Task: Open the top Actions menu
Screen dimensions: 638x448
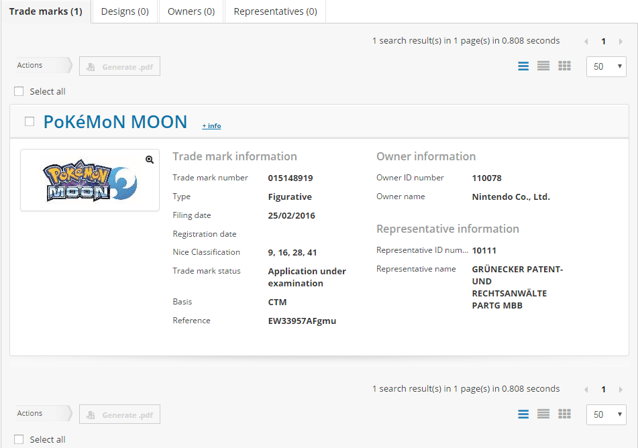Action: pos(44,65)
